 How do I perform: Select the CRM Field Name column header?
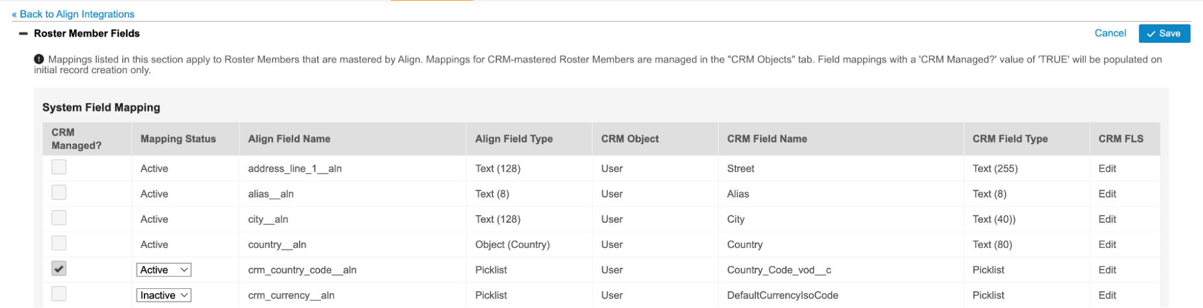click(x=767, y=139)
